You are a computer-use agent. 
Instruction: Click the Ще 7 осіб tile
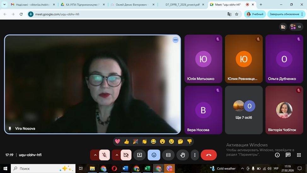point(244,110)
